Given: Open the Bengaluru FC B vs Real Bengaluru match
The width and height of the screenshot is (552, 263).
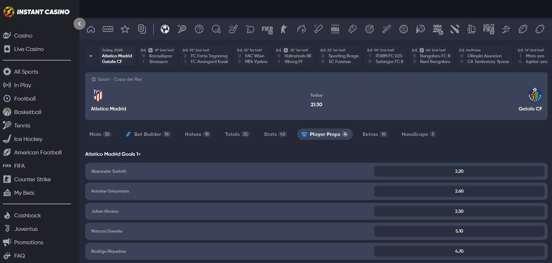Looking at the screenshot, I should click(x=431, y=56).
